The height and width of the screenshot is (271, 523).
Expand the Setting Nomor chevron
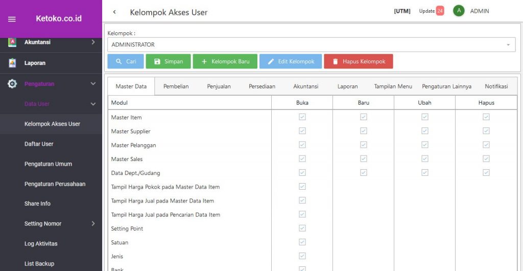pyautogui.click(x=93, y=223)
